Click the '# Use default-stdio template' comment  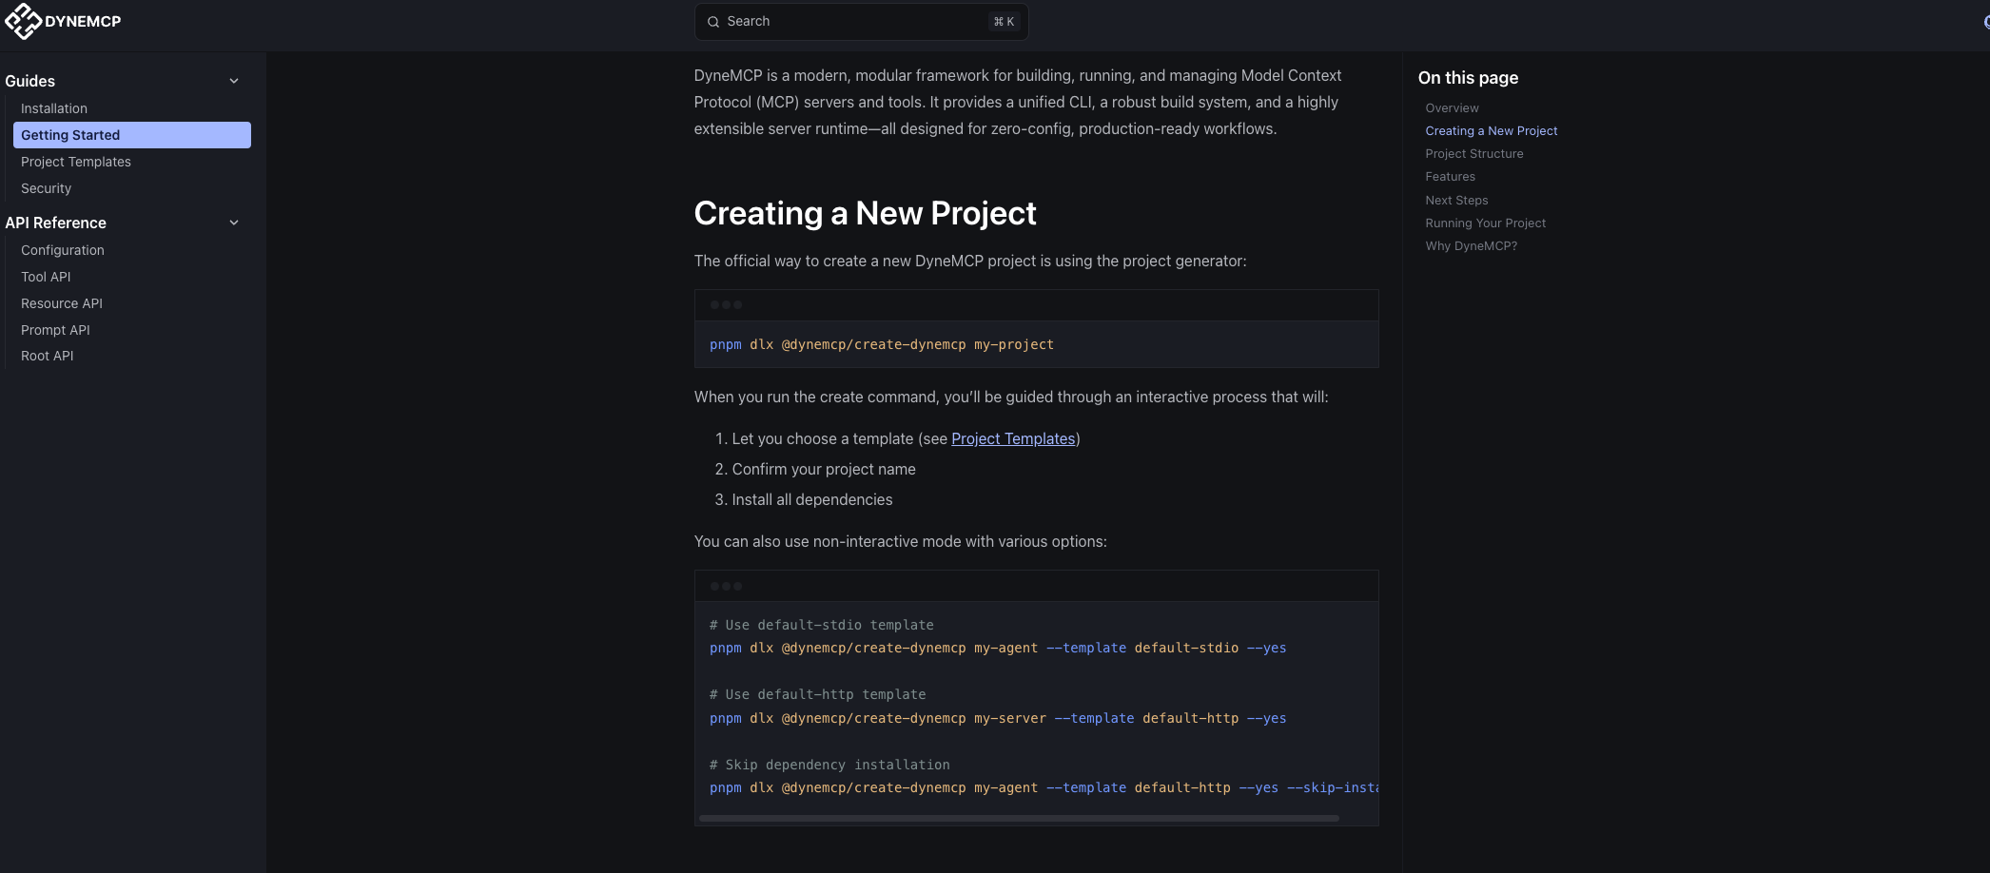(822, 625)
